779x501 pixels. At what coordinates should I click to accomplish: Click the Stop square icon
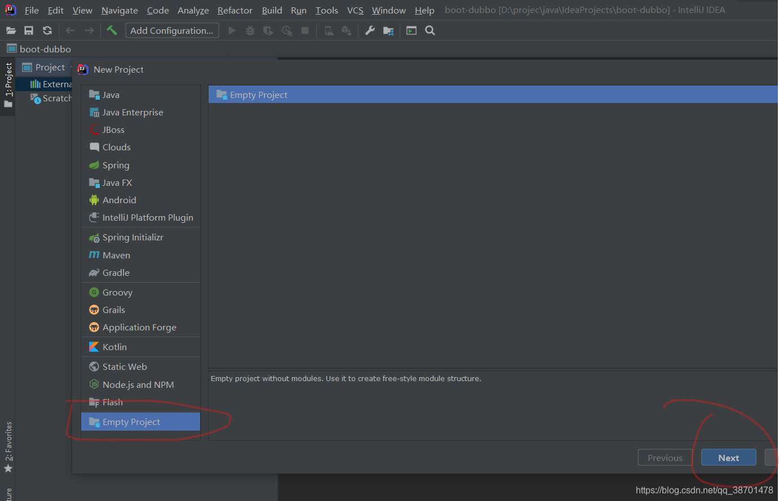305,30
